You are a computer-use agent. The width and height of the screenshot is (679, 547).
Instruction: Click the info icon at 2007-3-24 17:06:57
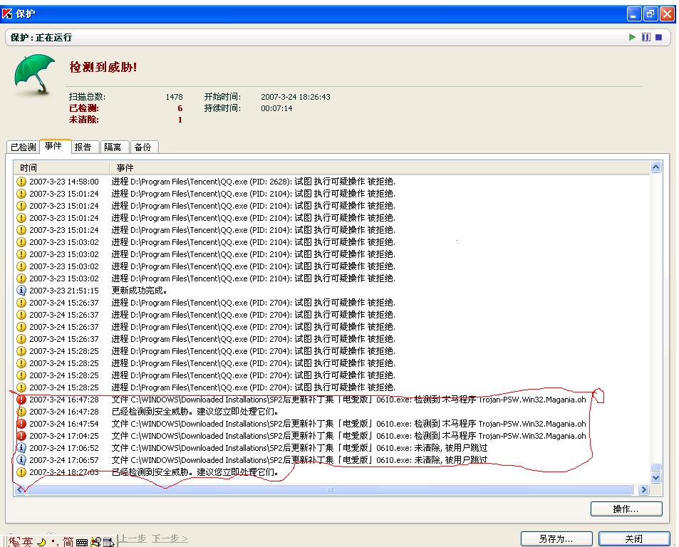click(21, 460)
